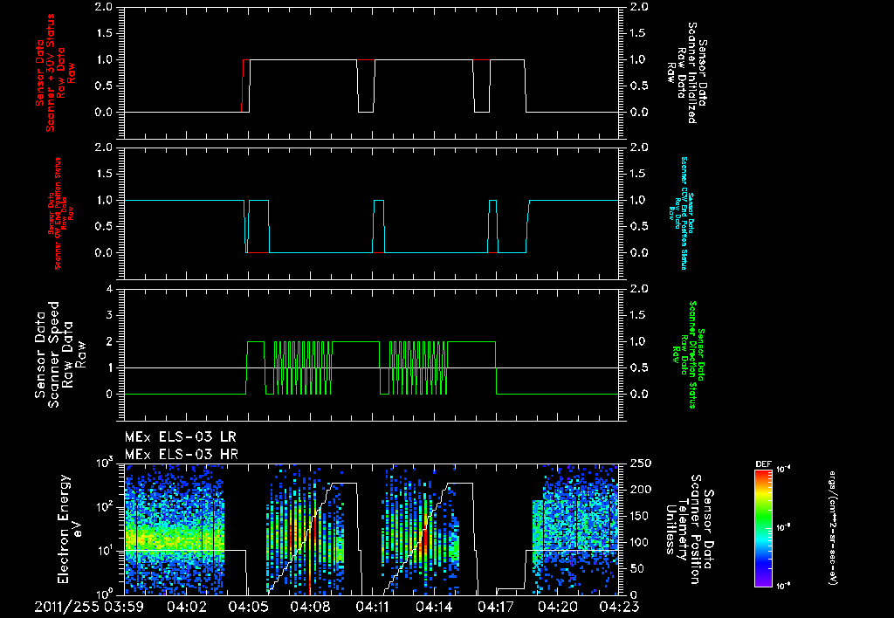Click the 10^-4 label on the color bar
894x618 pixels.
click(784, 470)
